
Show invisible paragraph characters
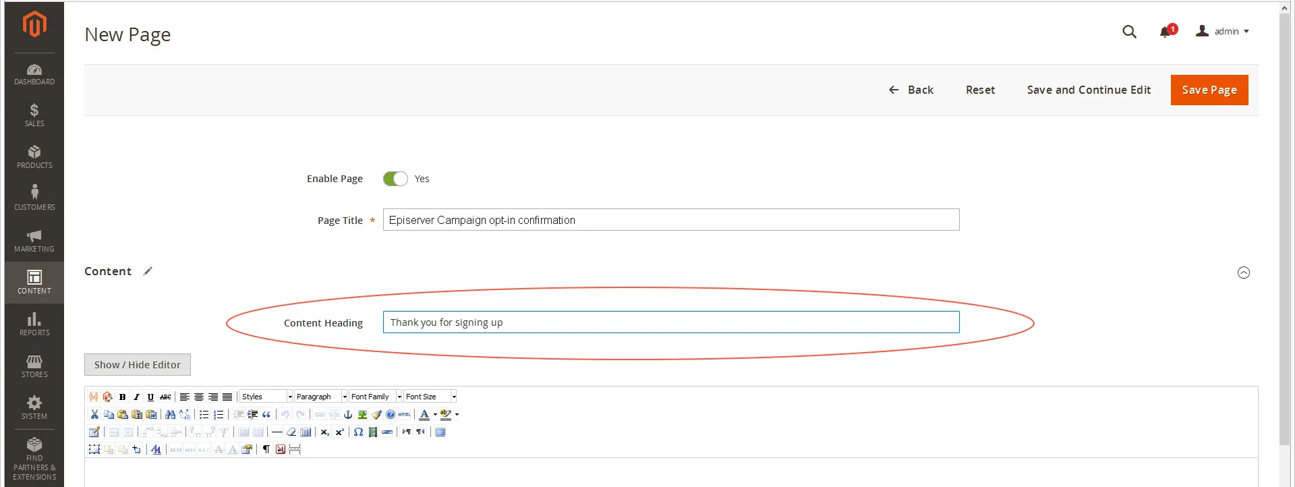(x=266, y=449)
